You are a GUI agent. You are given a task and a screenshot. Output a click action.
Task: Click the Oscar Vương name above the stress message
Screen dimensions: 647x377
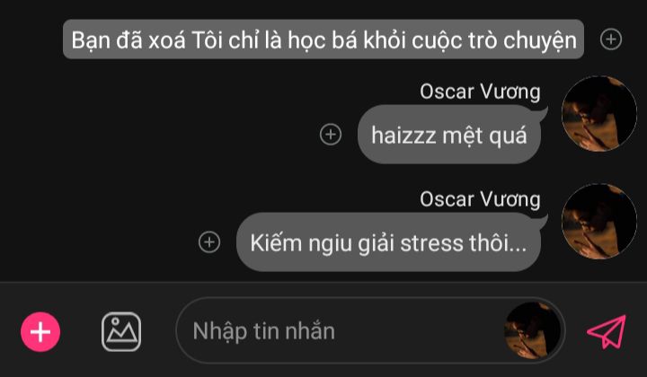[480, 199]
